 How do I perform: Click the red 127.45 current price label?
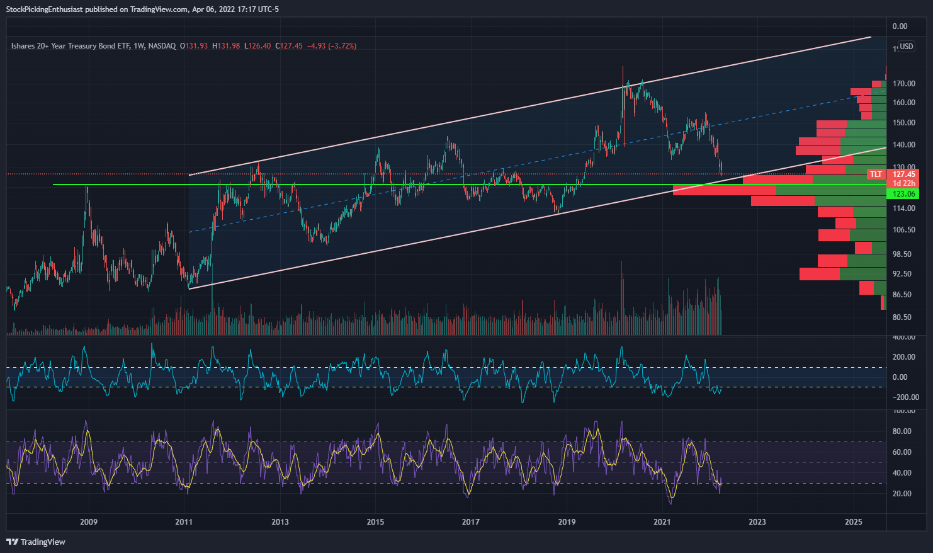pyautogui.click(x=903, y=174)
